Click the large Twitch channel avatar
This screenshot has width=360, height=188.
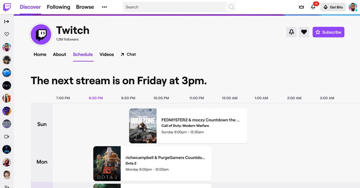(x=41, y=34)
